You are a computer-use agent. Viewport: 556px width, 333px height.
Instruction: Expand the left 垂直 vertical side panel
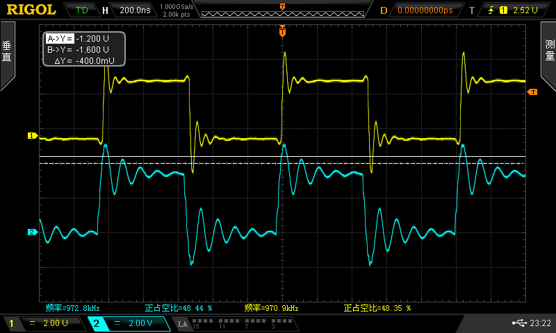coord(7,55)
